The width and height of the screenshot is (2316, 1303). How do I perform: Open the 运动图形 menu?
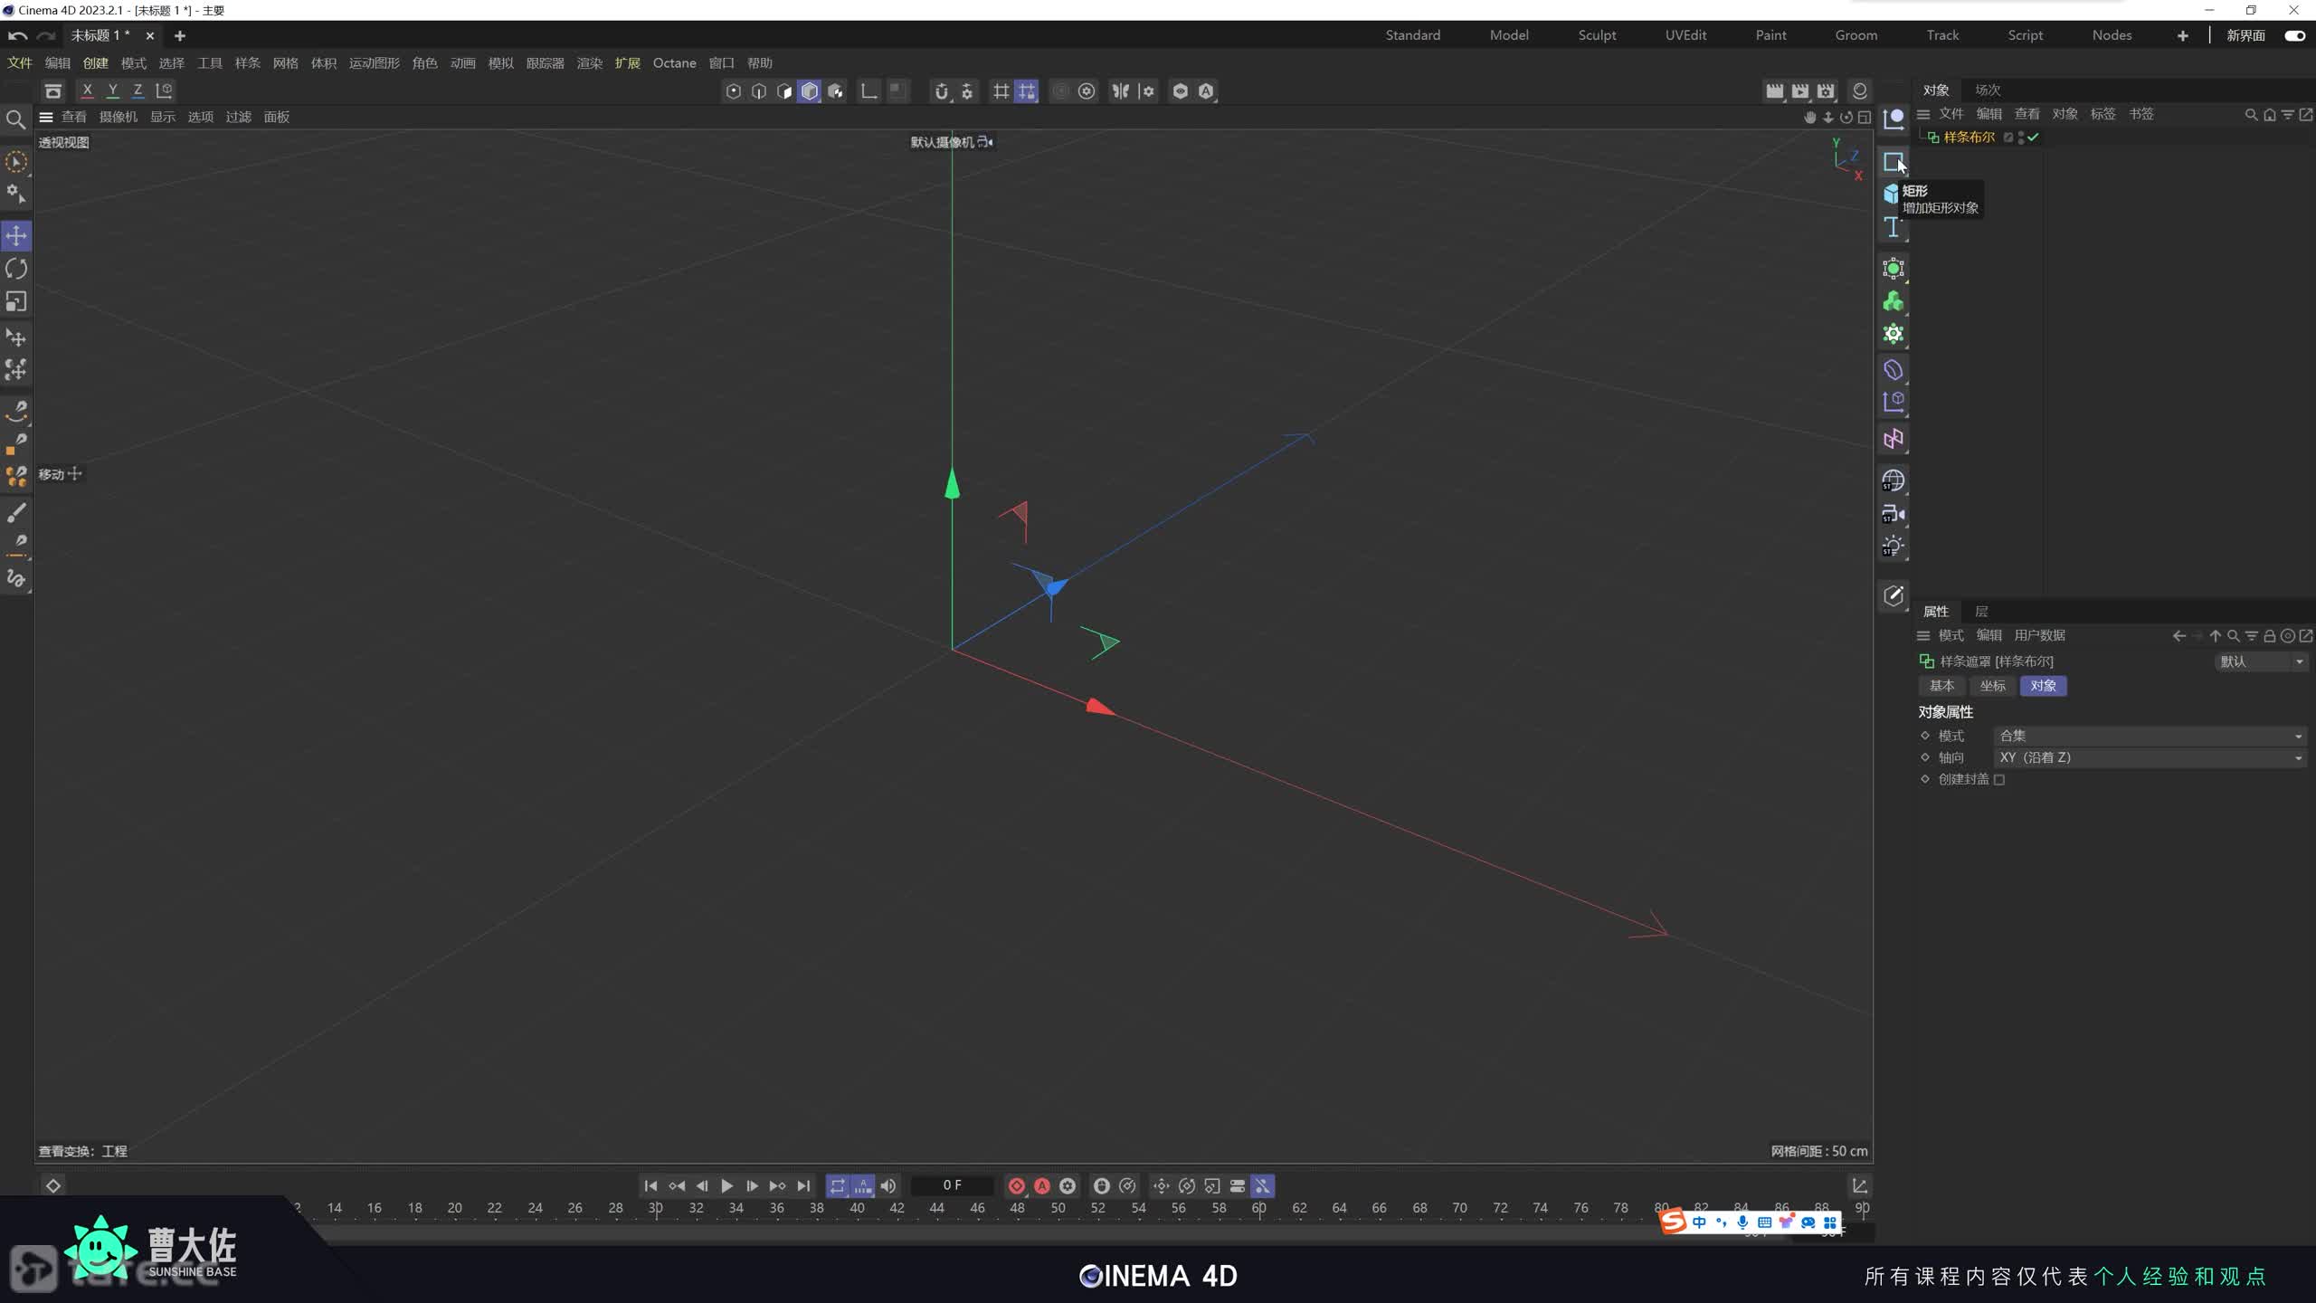tap(374, 63)
